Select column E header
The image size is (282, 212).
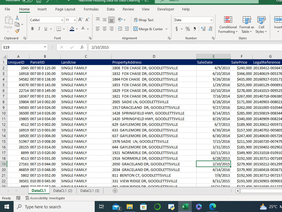(x=213, y=57)
